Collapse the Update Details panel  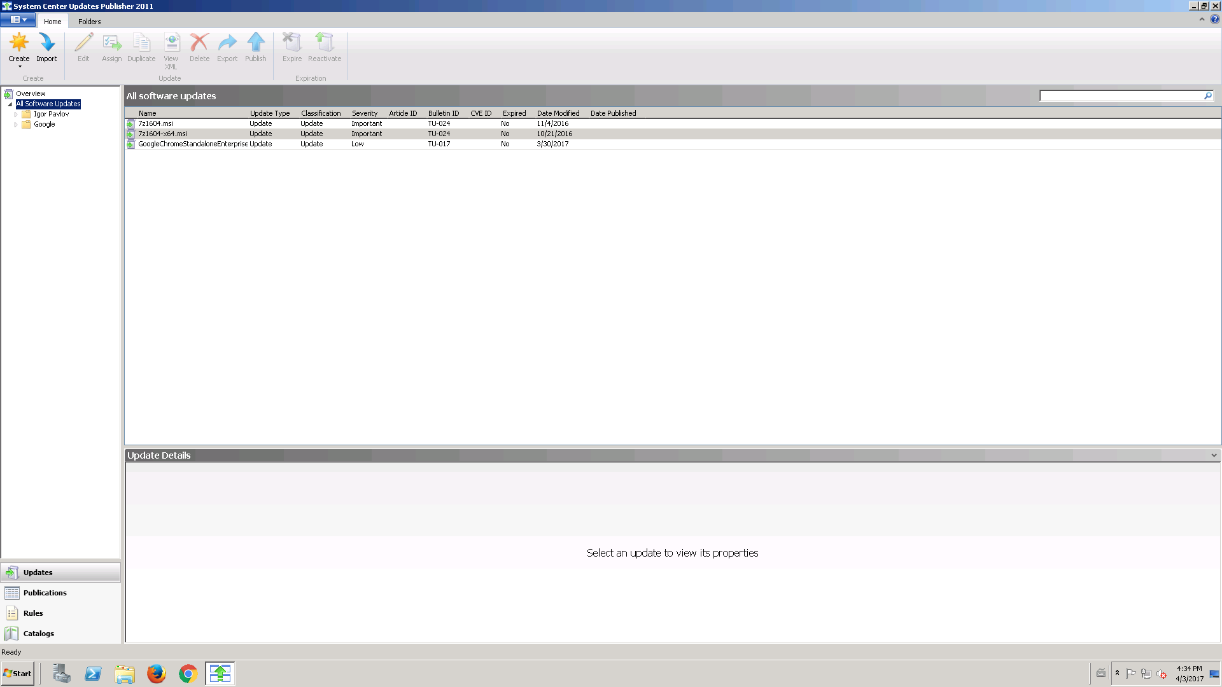click(x=1214, y=455)
